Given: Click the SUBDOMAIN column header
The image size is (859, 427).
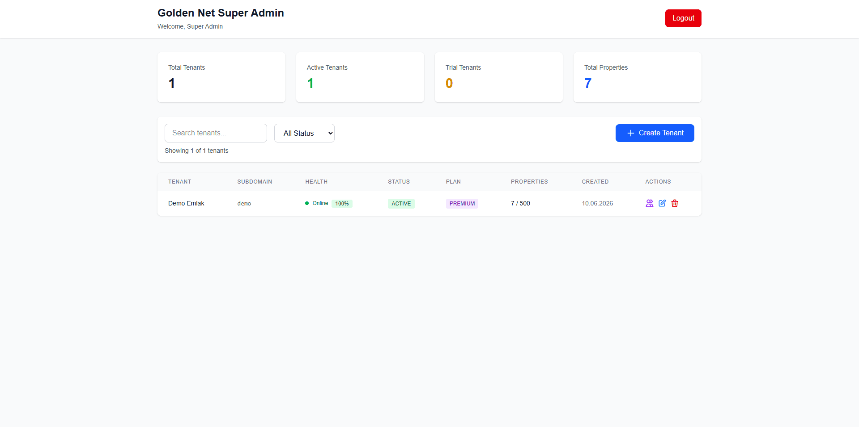Looking at the screenshot, I should point(255,182).
